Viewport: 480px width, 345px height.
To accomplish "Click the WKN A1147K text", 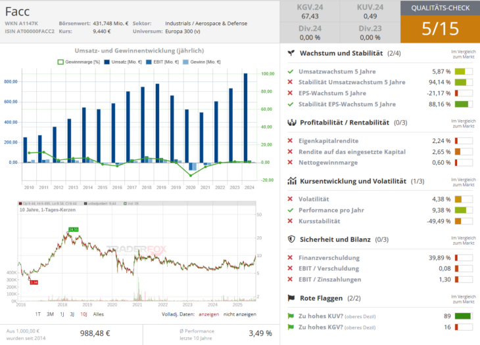I will pos(22,24).
